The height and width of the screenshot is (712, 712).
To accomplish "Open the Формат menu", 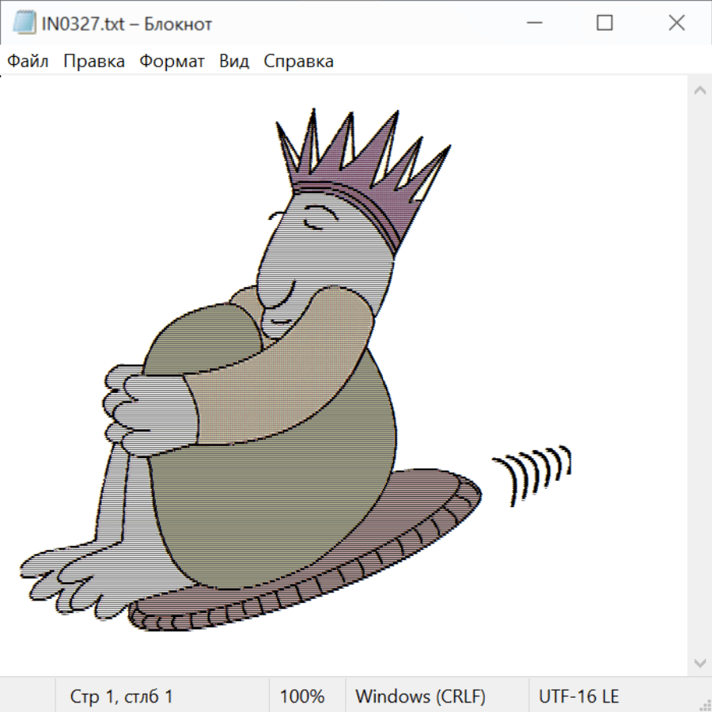I will point(172,62).
